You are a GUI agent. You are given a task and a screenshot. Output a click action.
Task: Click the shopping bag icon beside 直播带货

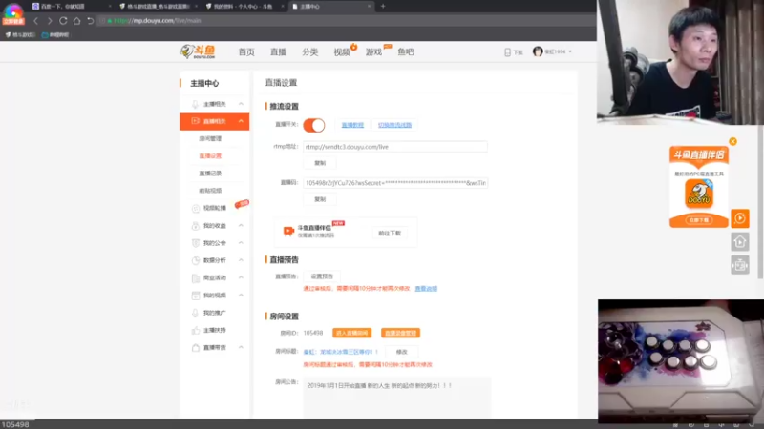tap(196, 348)
